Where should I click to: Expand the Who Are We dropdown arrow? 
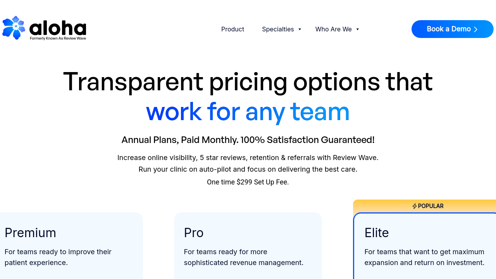tap(358, 29)
